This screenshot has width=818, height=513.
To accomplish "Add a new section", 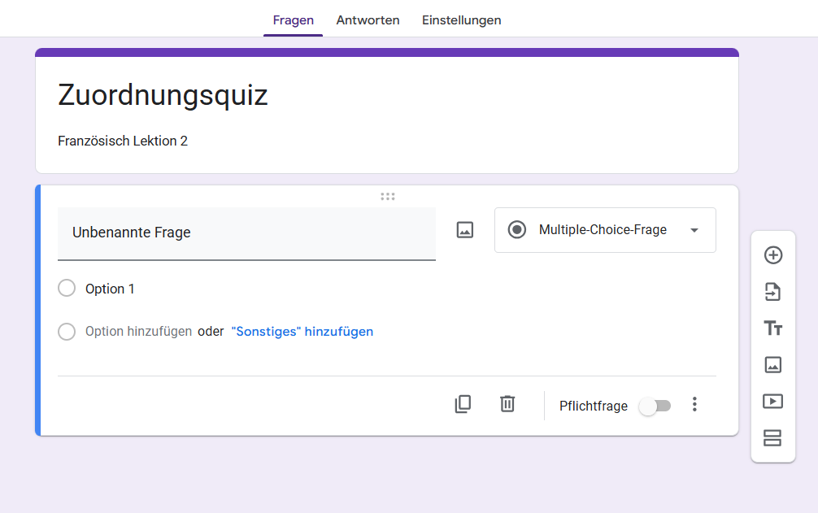I will tap(772, 438).
